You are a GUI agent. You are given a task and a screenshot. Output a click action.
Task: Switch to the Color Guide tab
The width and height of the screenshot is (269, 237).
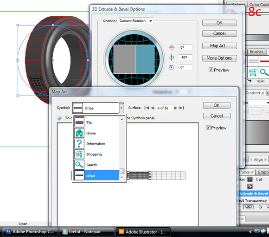(259, 5)
